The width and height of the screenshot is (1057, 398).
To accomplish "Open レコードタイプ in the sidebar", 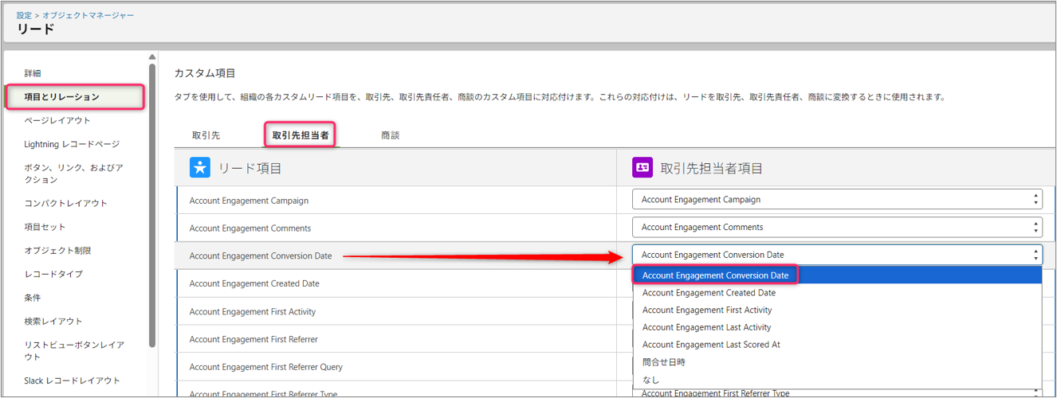I will (x=53, y=274).
